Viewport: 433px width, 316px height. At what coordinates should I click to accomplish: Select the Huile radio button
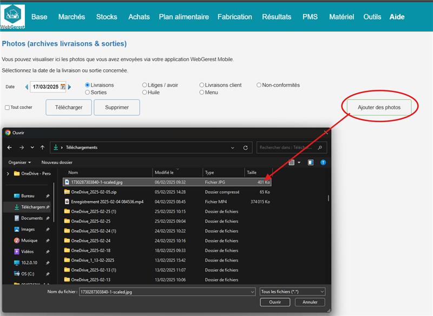point(145,93)
